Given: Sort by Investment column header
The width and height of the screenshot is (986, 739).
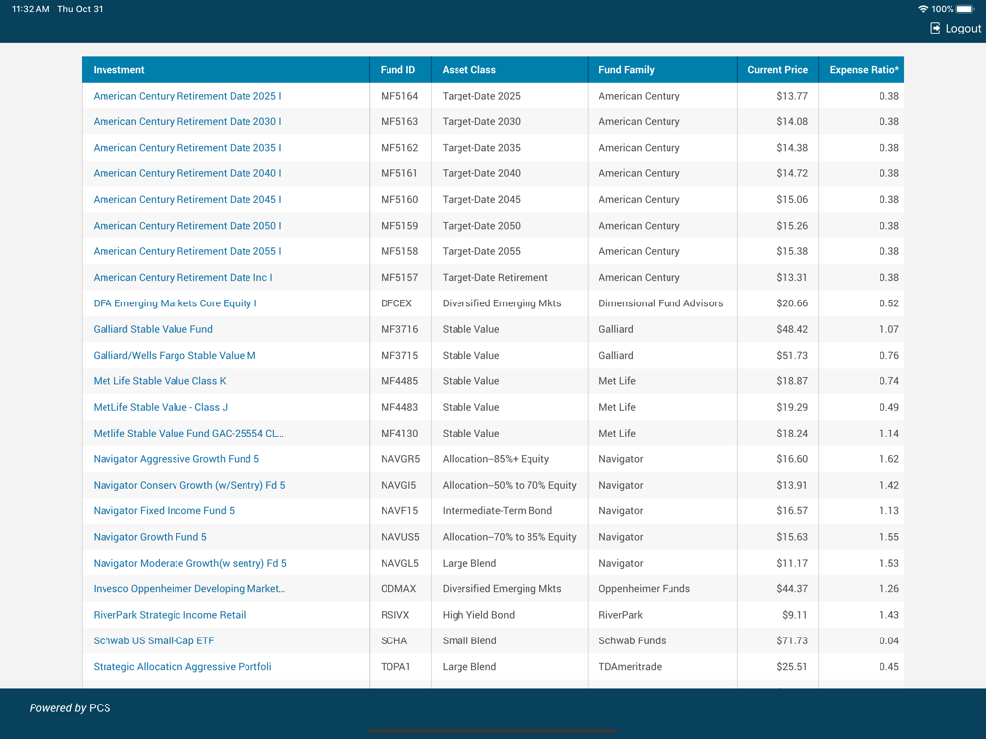Looking at the screenshot, I should 119,70.
